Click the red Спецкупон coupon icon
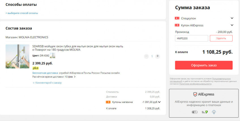 click(177, 18)
